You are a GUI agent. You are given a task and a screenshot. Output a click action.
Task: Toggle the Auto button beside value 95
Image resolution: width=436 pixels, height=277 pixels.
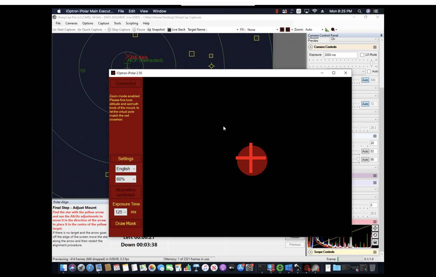coord(365,160)
